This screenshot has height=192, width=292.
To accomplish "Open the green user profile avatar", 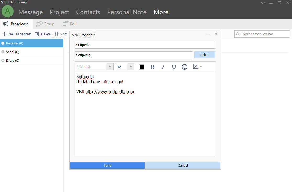I will pyautogui.click(x=7, y=11).
